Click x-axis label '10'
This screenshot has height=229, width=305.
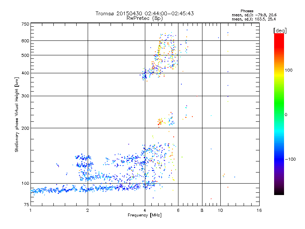(220, 210)
